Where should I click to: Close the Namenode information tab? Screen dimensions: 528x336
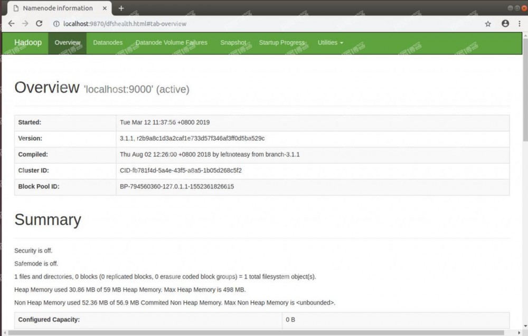[105, 8]
